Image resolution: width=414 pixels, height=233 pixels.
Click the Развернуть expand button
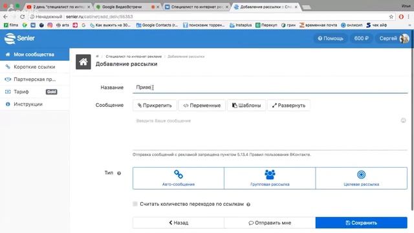pos(289,105)
